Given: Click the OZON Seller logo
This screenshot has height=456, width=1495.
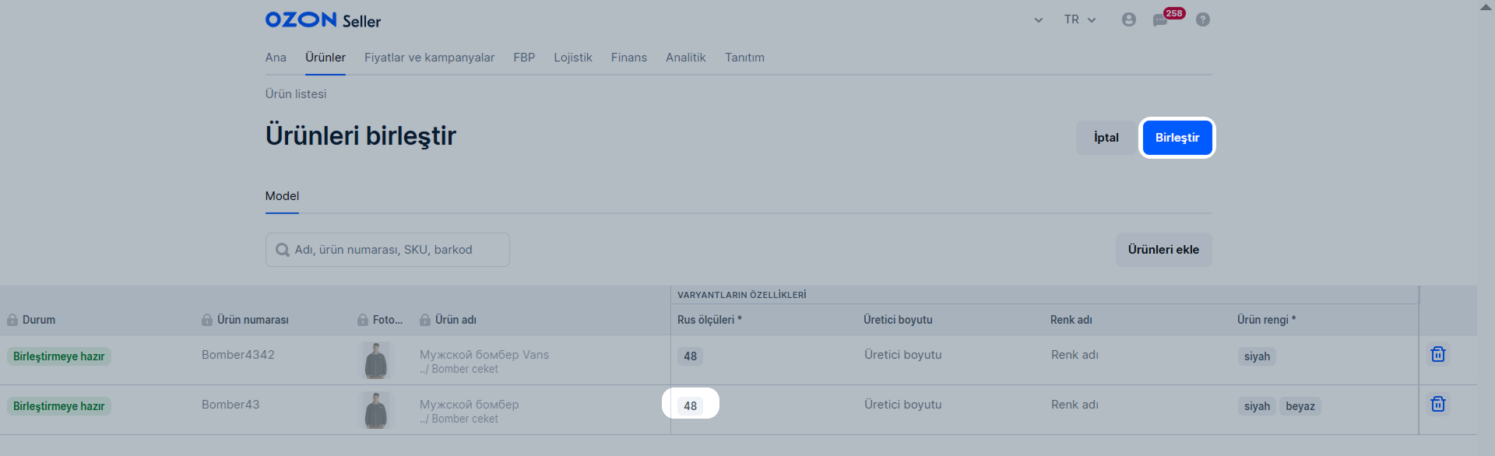Looking at the screenshot, I should pyautogui.click(x=323, y=20).
